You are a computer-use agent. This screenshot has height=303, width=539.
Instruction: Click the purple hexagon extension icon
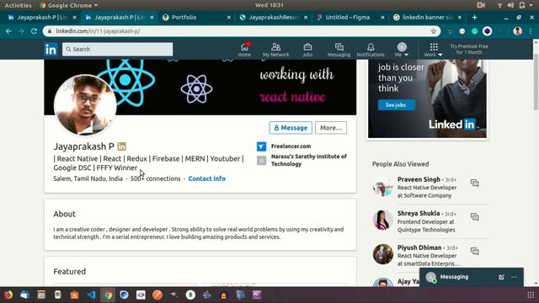point(487,31)
